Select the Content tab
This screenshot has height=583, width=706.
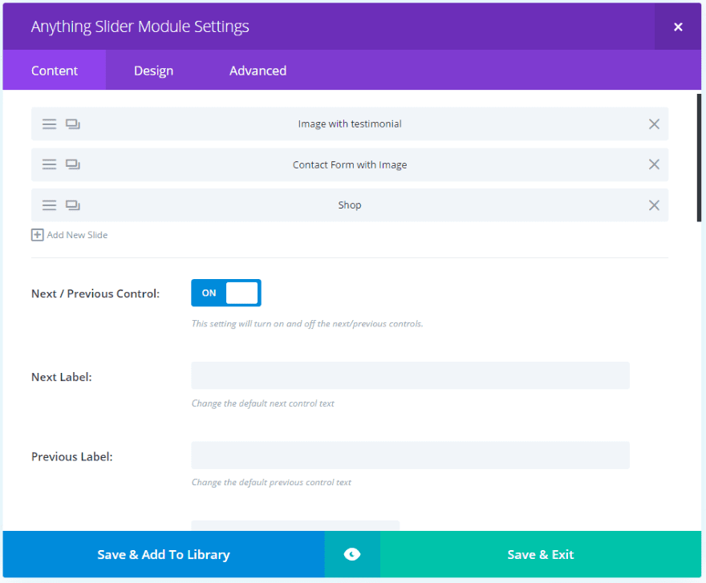coord(55,71)
